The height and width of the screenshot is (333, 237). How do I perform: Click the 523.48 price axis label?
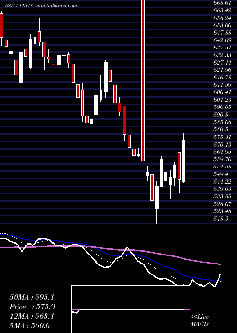(x=223, y=211)
